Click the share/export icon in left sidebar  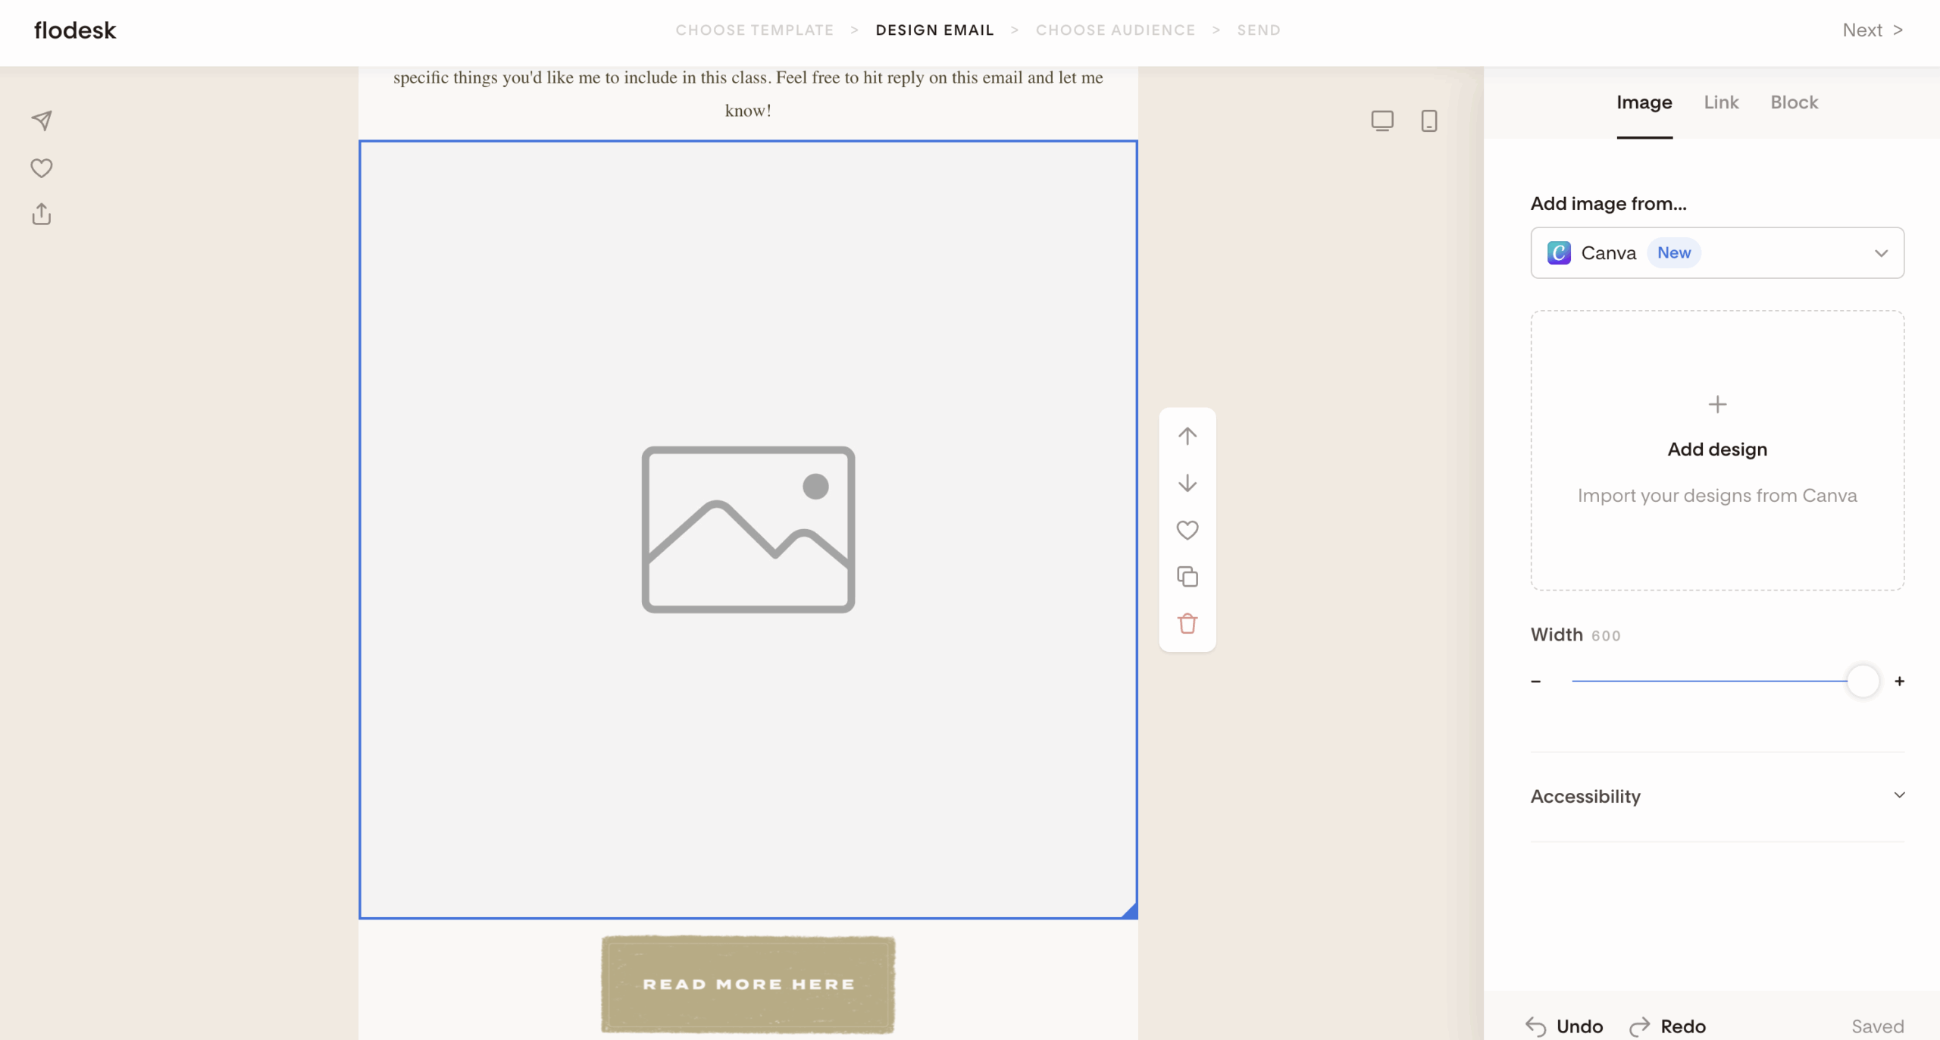42,215
